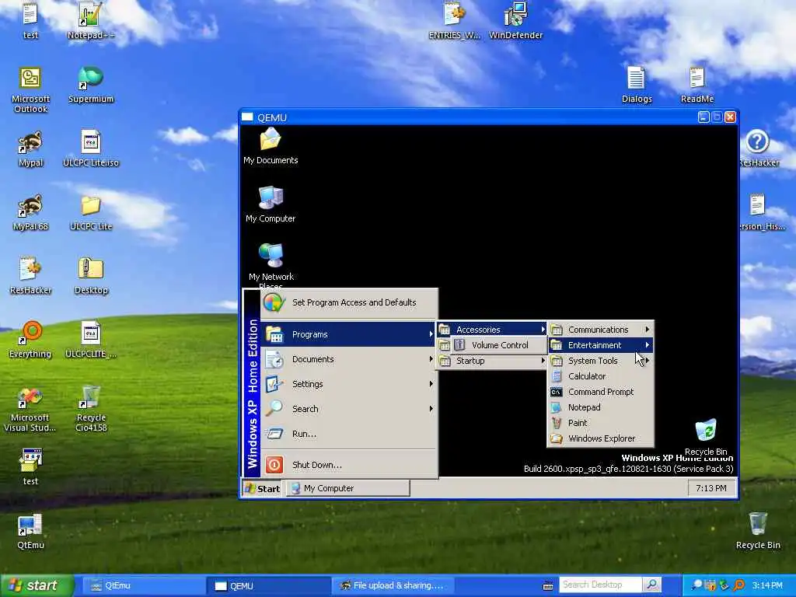The width and height of the screenshot is (796, 597).
Task: Expand the Entertainment submenu
Action: coord(601,345)
